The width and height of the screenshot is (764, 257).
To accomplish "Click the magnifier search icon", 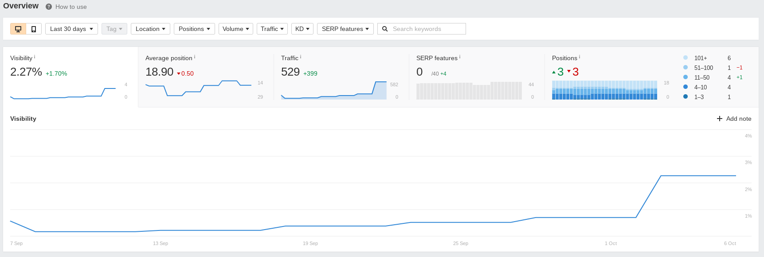I will tap(385, 29).
